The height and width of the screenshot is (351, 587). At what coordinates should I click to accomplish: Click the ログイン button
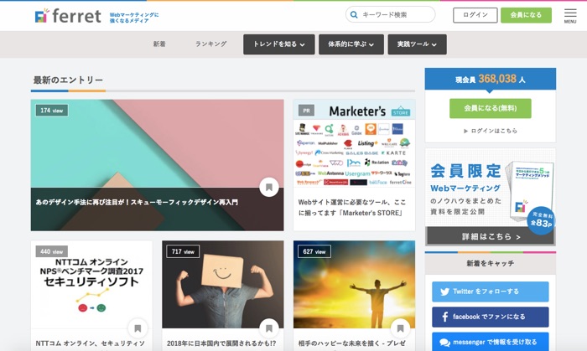[x=475, y=15]
